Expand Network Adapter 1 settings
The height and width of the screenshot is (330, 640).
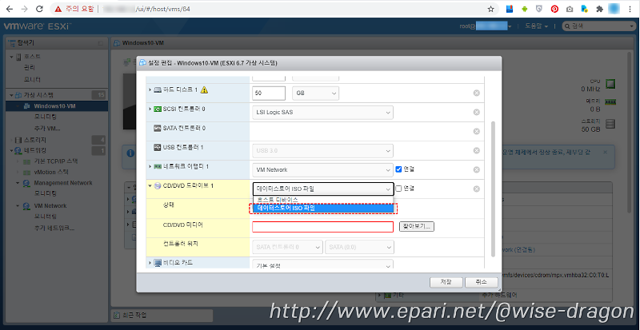tap(150, 166)
